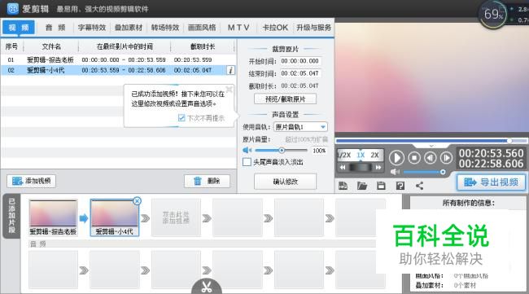Enable 头尾声音淡入淡出 checkbox
Screen dimensions: 529x294
point(247,162)
